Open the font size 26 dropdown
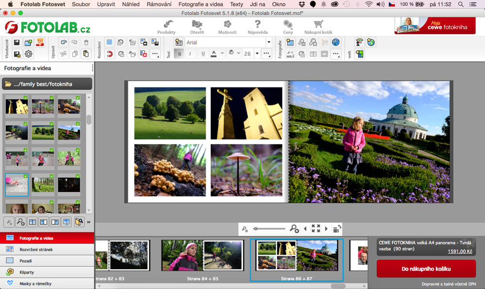This screenshot has width=485, height=289. pos(257,54)
